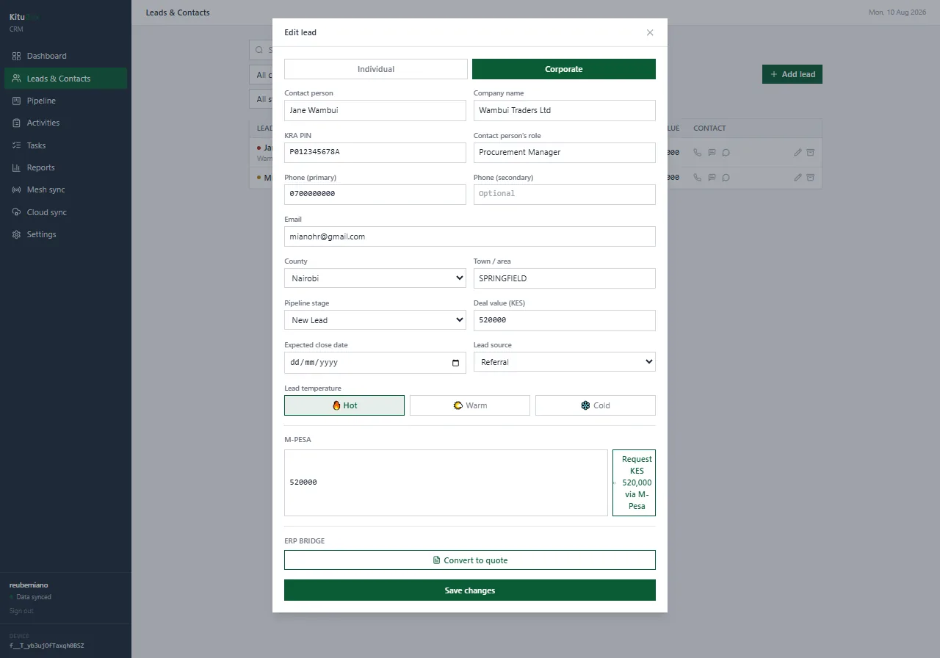Viewport: 940px width, 658px height.
Task: Expand the County dropdown
Action: [x=375, y=278]
